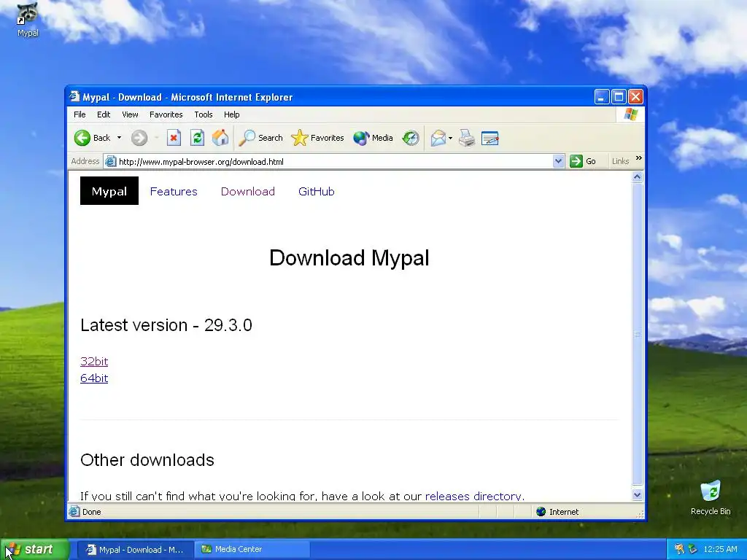Open the Features page link
This screenshot has width=747, height=560.
[x=174, y=192]
